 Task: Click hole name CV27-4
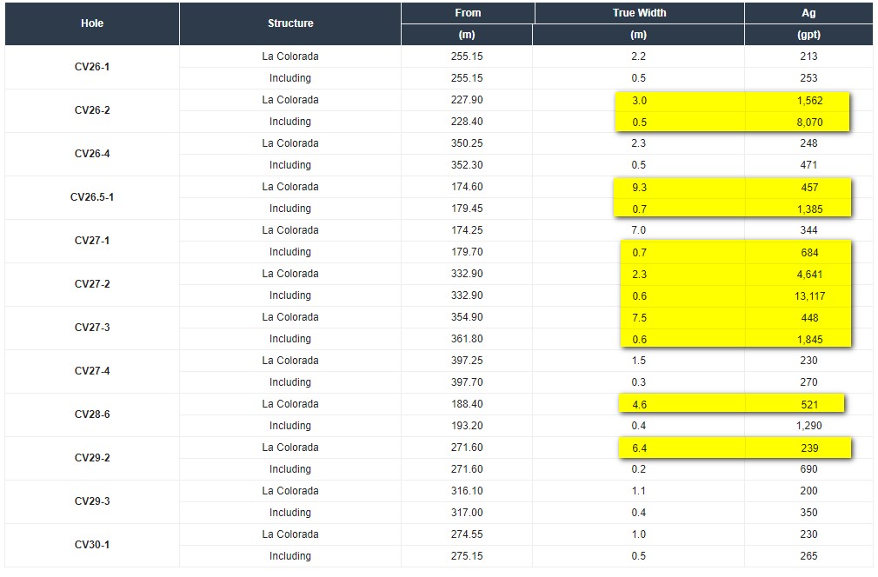point(92,371)
